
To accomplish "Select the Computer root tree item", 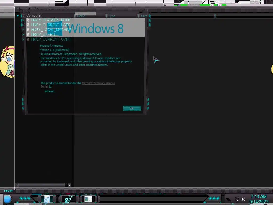I will point(34,15).
